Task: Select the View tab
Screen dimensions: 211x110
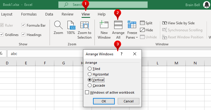Action: (x=86, y=14)
